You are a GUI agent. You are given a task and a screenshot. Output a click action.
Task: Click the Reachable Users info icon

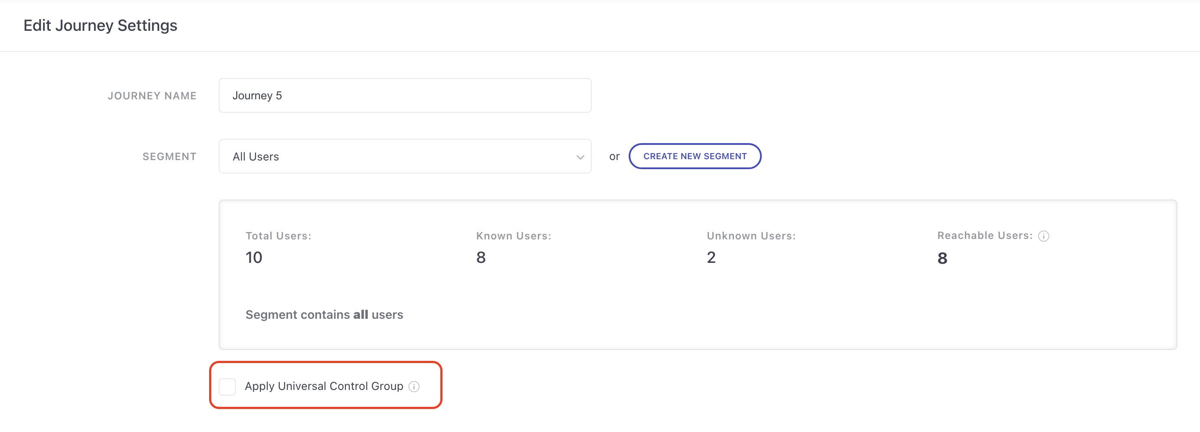point(1043,236)
